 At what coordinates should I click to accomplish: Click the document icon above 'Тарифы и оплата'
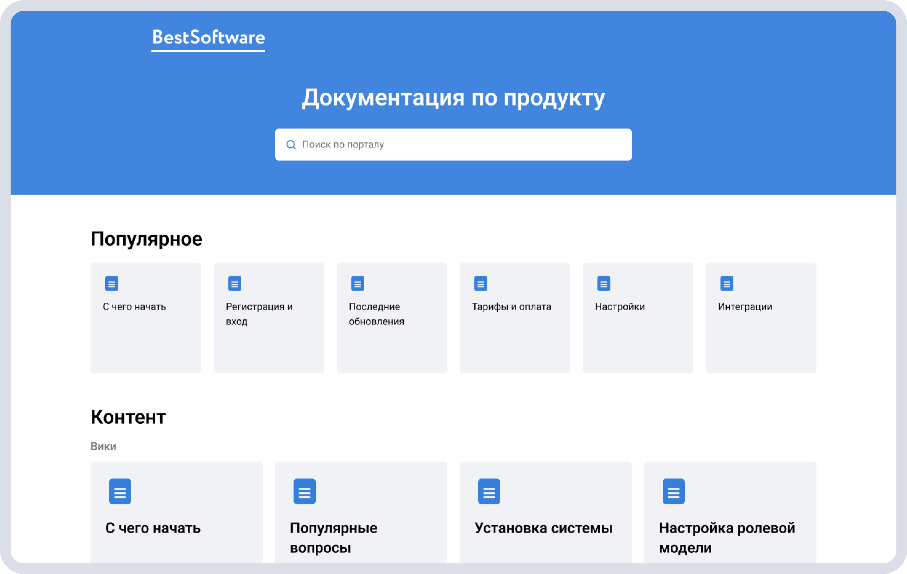point(481,284)
